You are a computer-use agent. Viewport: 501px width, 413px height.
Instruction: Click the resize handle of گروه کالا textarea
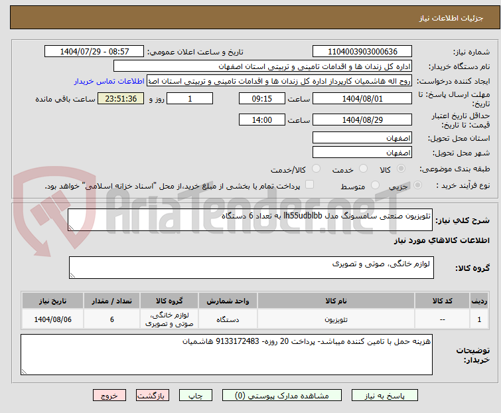(72, 276)
